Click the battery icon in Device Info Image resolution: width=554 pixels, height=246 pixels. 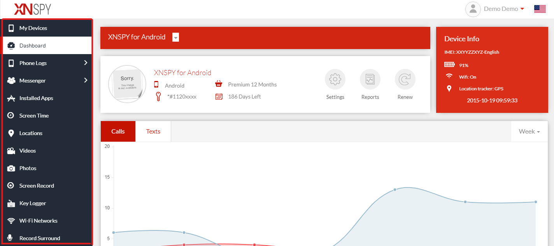(x=449, y=65)
